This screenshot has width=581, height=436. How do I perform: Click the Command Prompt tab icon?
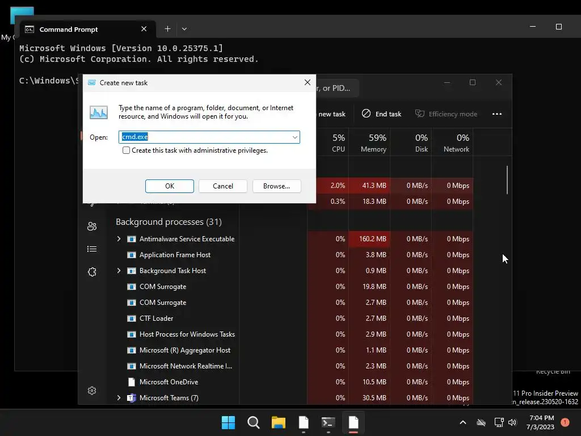click(30, 30)
